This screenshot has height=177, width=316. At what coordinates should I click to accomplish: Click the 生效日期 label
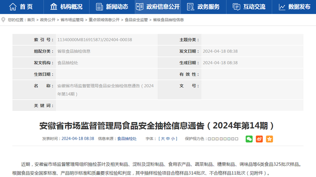pyautogui.click(x=43, y=74)
